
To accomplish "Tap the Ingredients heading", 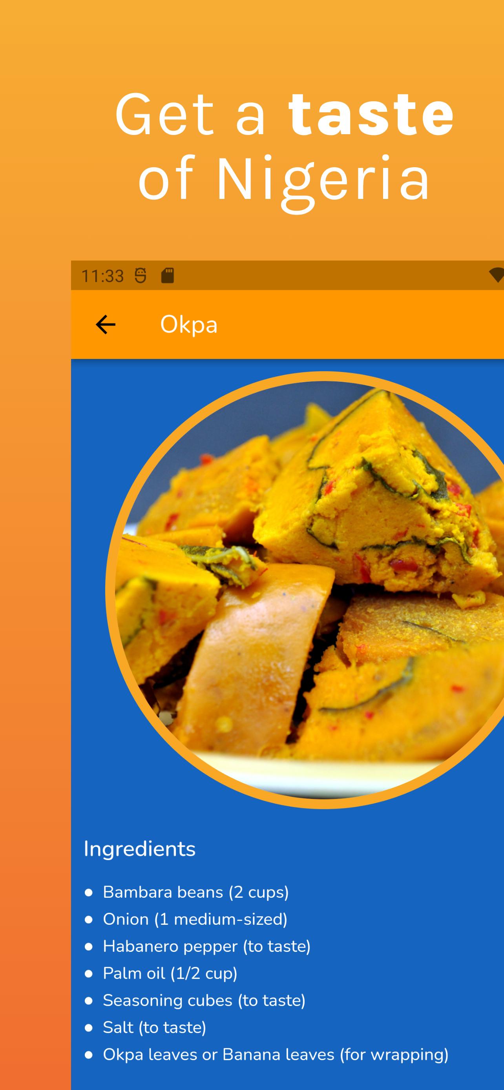I will (x=140, y=849).
